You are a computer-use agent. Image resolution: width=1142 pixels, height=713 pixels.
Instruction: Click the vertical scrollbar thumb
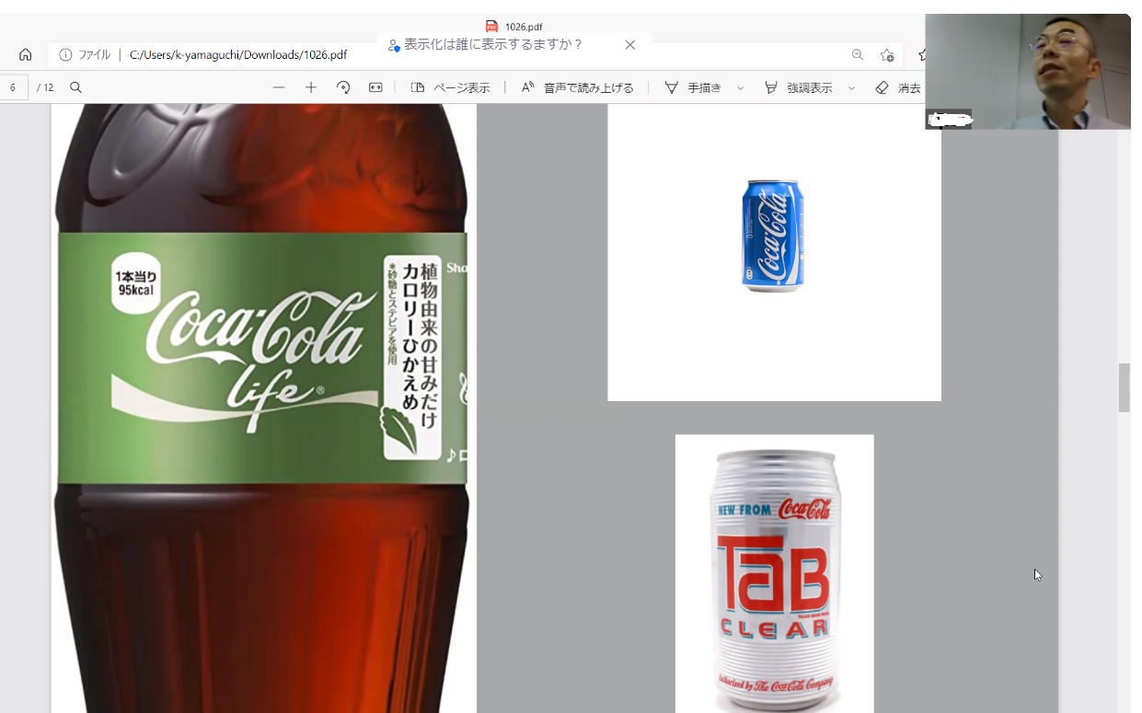pyautogui.click(x=1124, y=387)
